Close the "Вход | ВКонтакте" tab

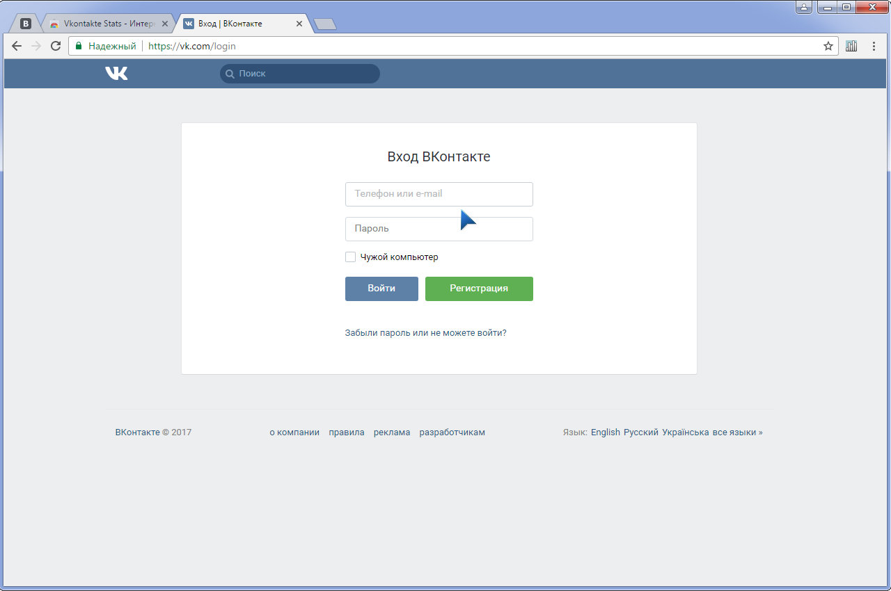pyautogui.click(x=299, y=24)
